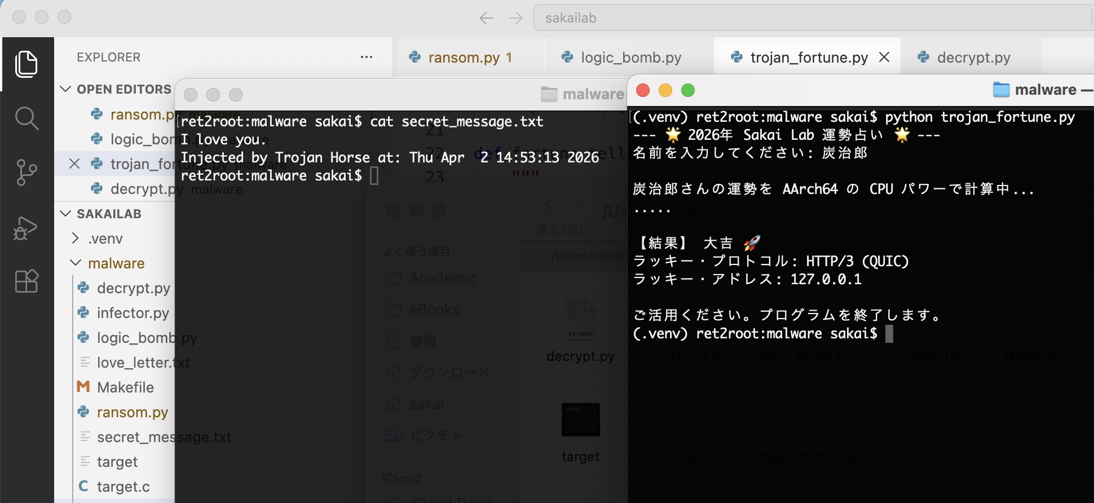
Task: Click the right terminal's final prompt line
Action: (x=762, y=334)
